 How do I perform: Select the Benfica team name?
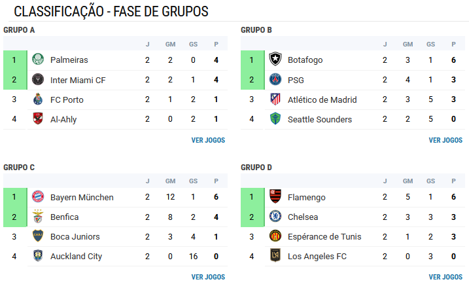point(64,217)
